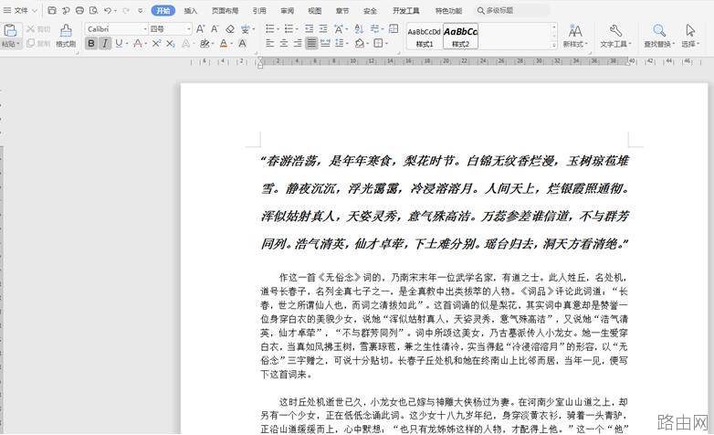Click the Save icon in quick access toolbar
Screen dimensions: 714x435
(52, 10)
